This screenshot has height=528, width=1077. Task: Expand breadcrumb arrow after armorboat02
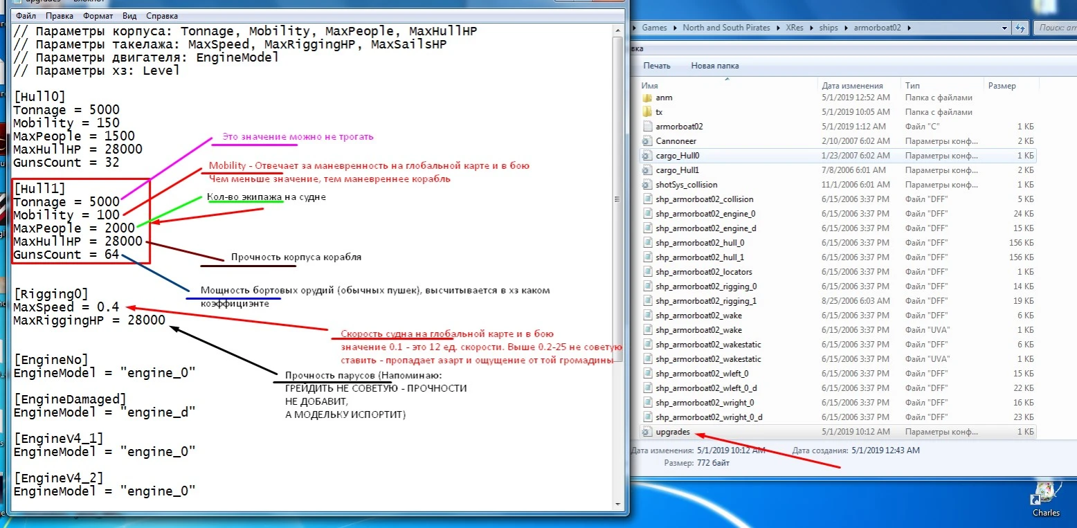click(909, 28)
